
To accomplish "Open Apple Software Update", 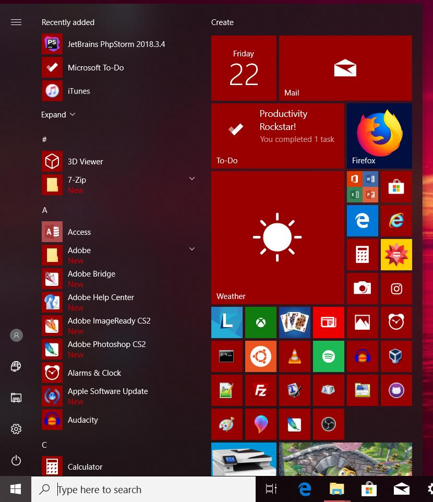I will coord(118,396).
